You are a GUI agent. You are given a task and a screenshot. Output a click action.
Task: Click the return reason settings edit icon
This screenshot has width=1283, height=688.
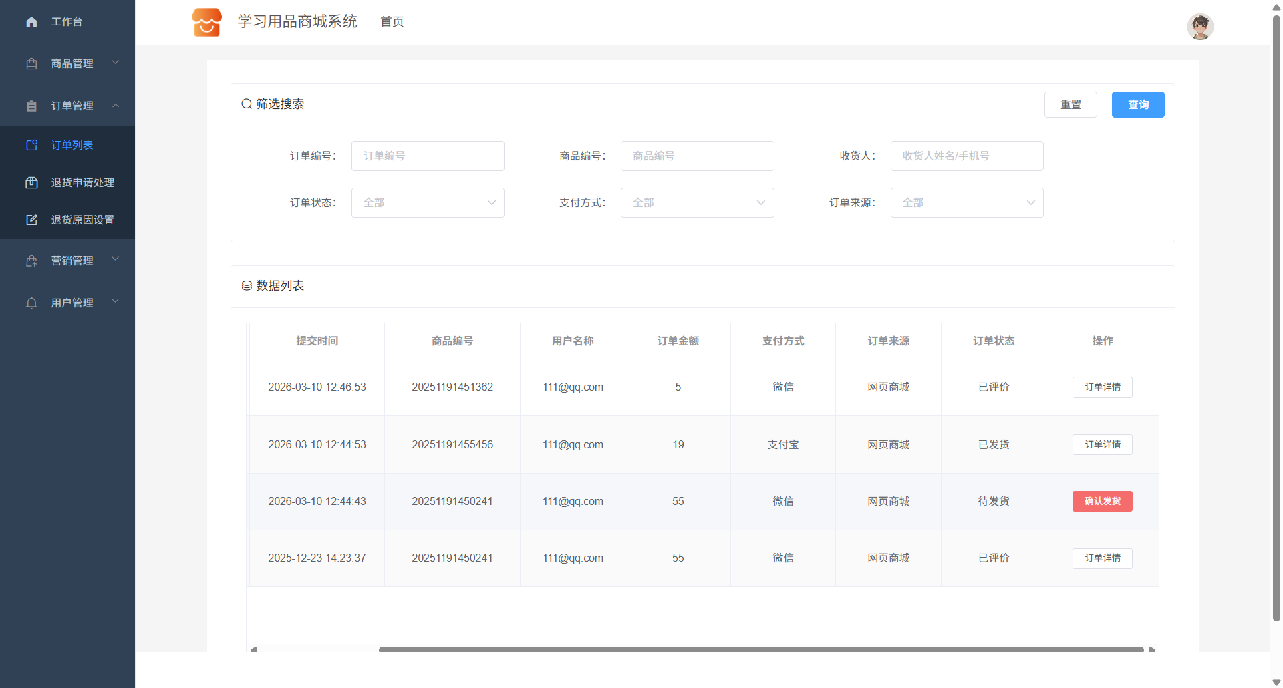(x=31, y=220)
